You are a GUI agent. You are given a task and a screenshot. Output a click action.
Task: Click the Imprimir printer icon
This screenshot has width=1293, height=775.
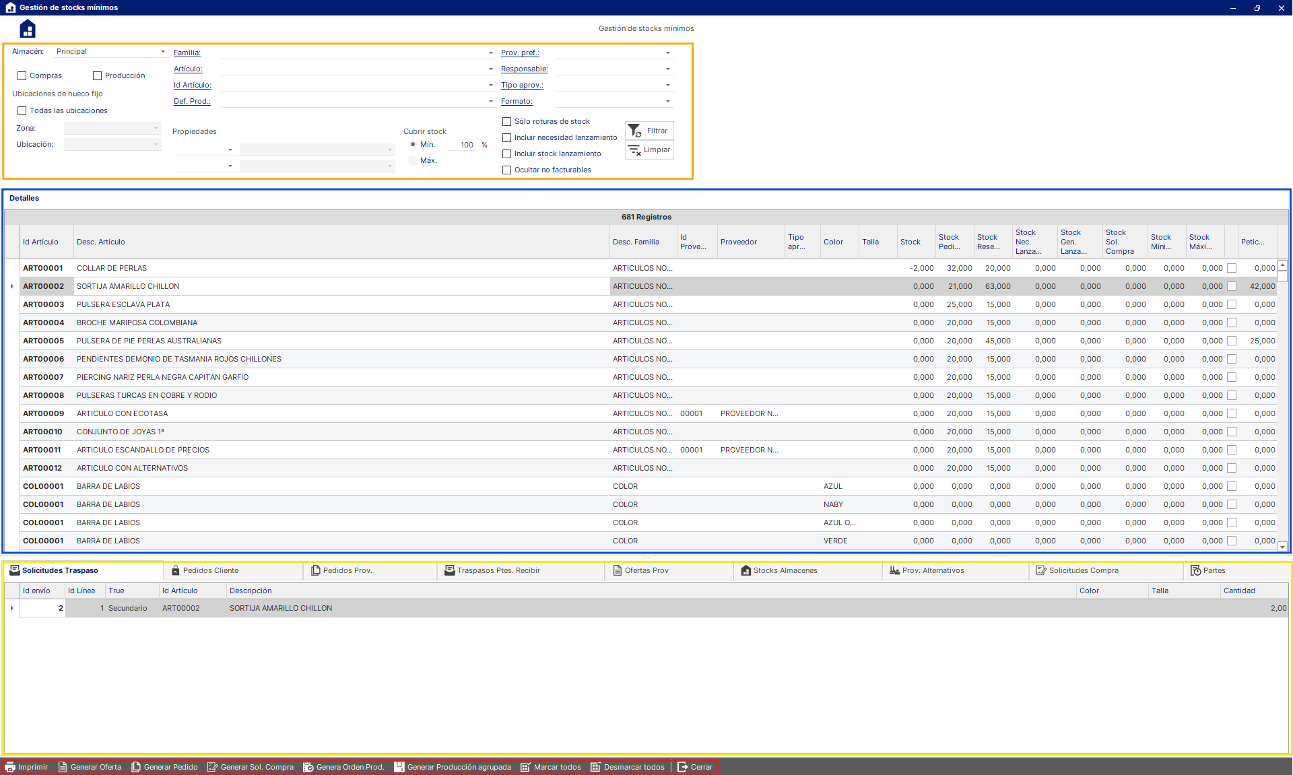(10, 767)
